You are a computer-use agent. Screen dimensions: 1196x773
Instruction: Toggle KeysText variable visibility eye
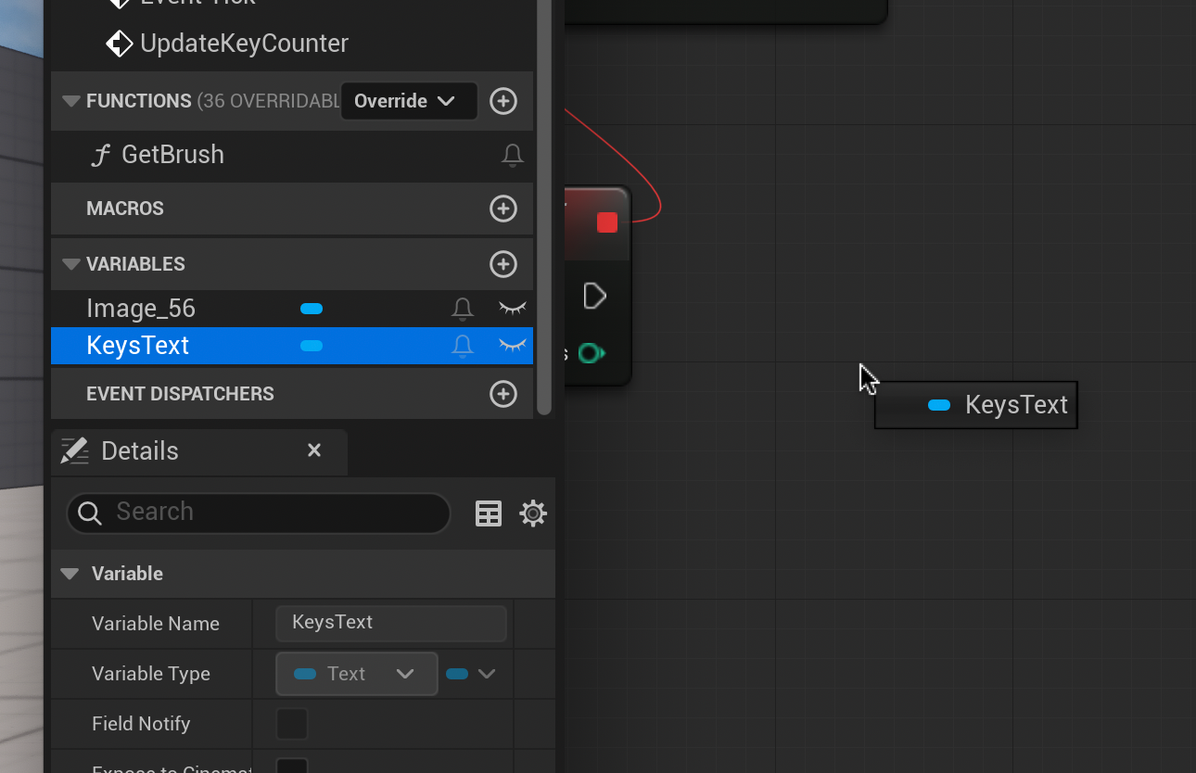pos(512,346)
